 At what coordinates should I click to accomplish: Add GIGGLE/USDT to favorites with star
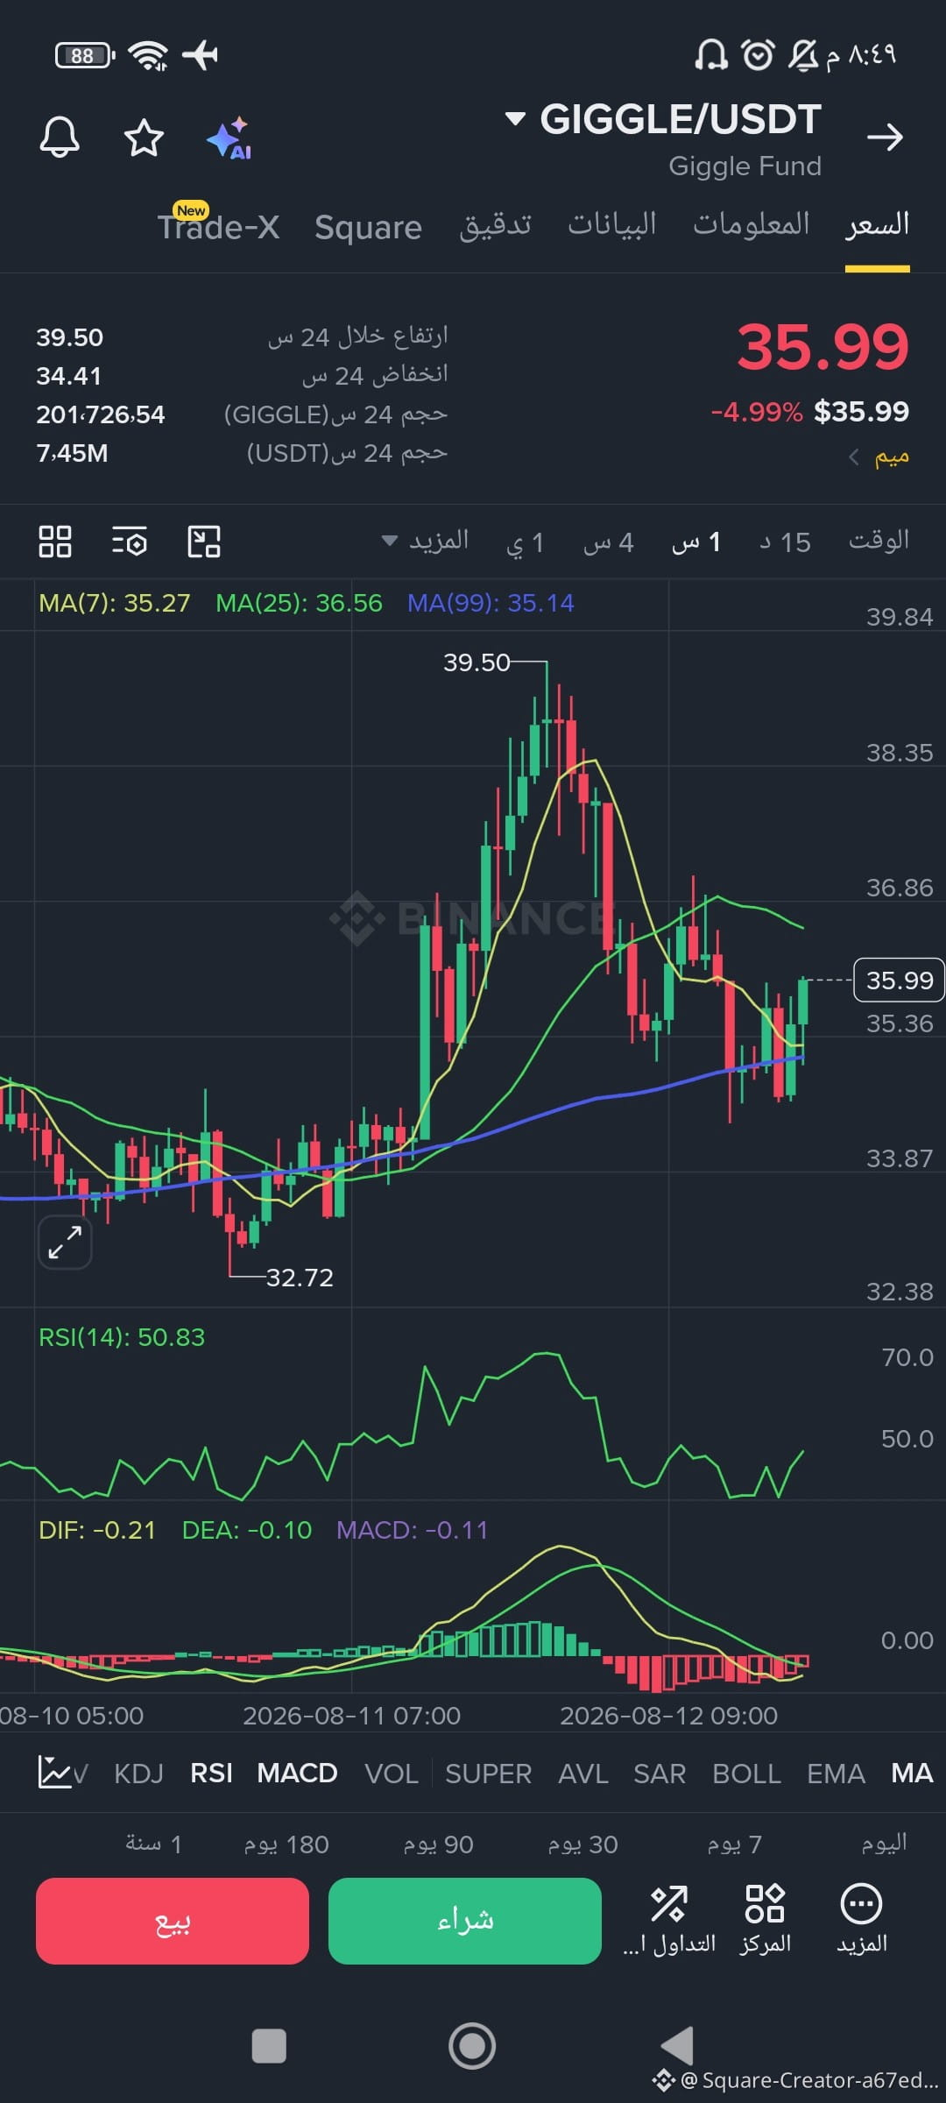[144, 138]
